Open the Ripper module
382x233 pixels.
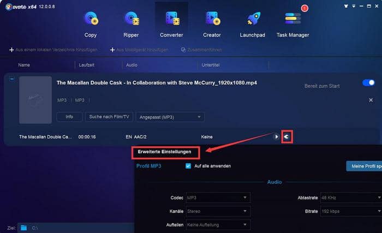click(x=131, y=24)
